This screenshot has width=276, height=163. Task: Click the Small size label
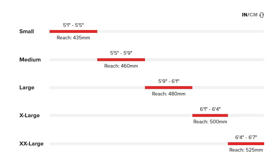(x=27, y=31)
